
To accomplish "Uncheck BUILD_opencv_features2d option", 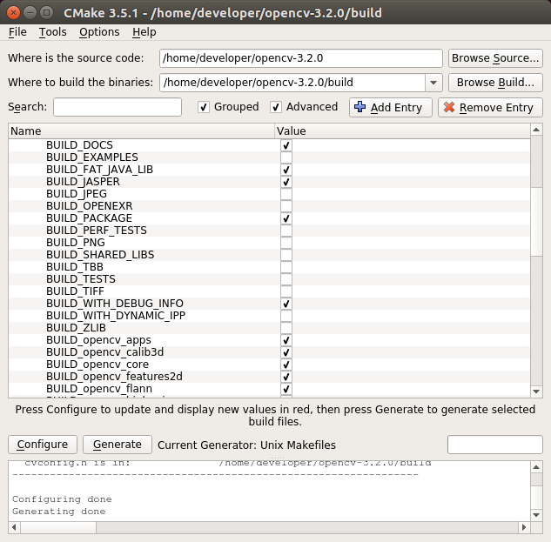I will coord(286,377).
